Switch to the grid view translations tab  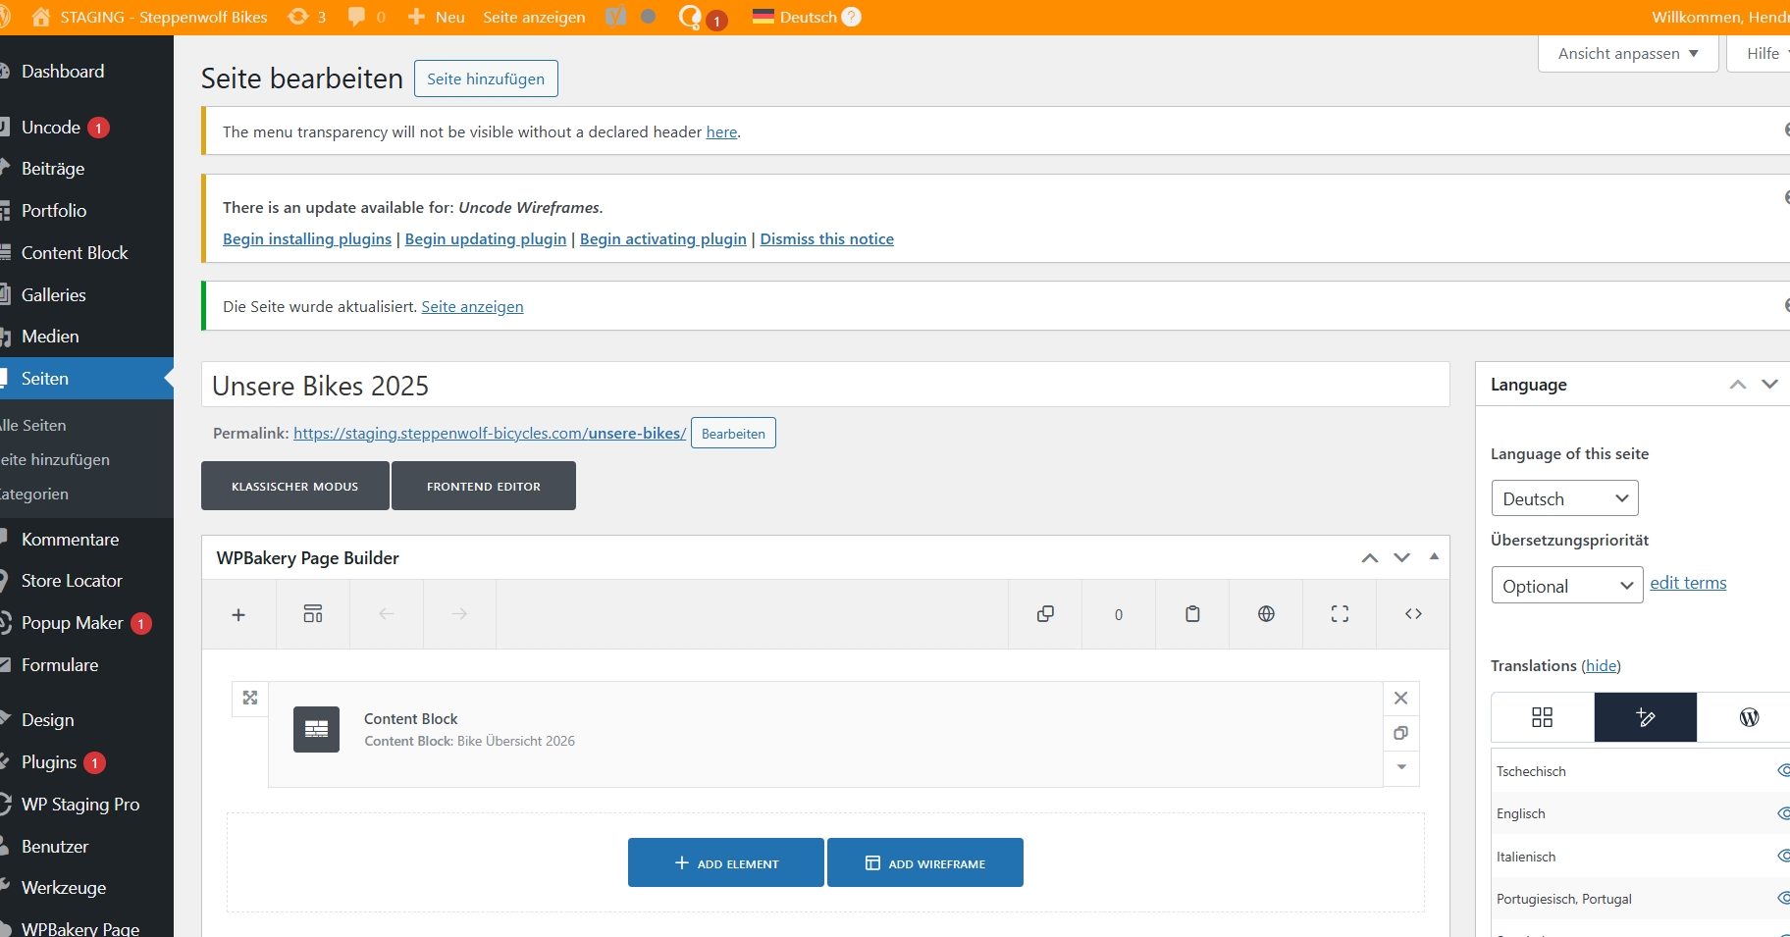point(1543,717)
